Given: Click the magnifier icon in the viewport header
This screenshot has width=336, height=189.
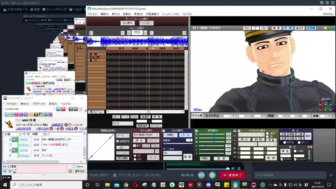Looking at the screenshot, I should [325, 28].
